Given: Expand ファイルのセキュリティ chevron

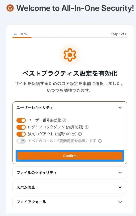Looking at the screenshot, I should (x=120, y=173).
